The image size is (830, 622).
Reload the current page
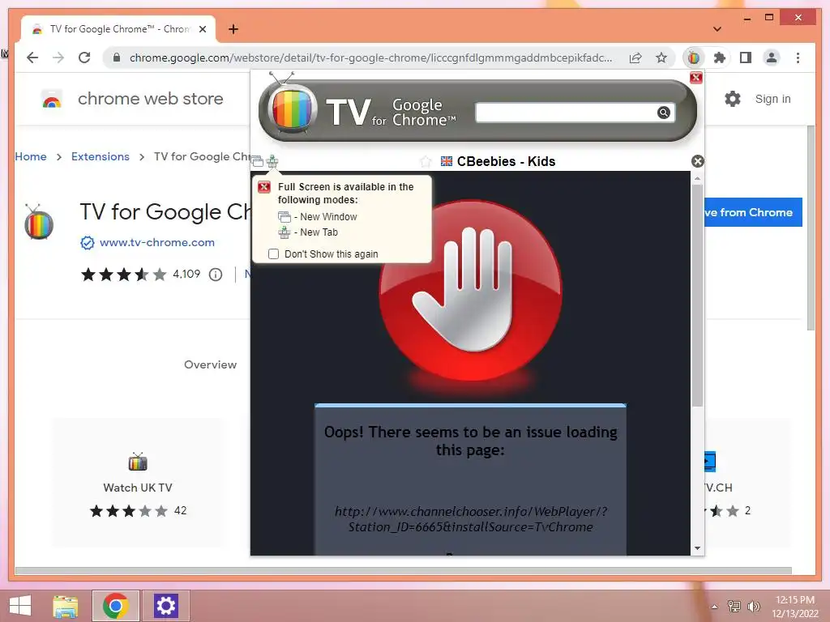point(84,58)
